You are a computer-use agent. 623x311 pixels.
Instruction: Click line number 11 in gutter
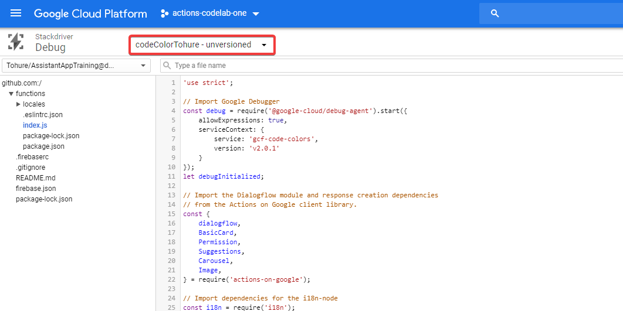[172, 176]
